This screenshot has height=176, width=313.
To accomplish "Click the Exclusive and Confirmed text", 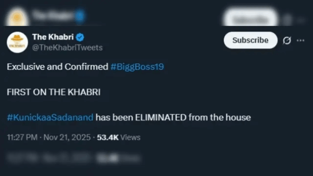I will pyautogui.click(x=57, y=67).
